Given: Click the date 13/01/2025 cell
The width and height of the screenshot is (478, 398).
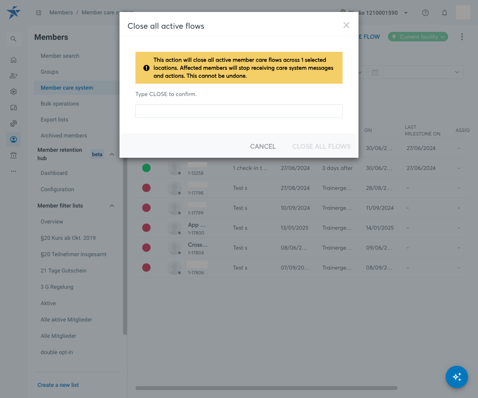Looking at the screenshot, I should coord(295,228).
